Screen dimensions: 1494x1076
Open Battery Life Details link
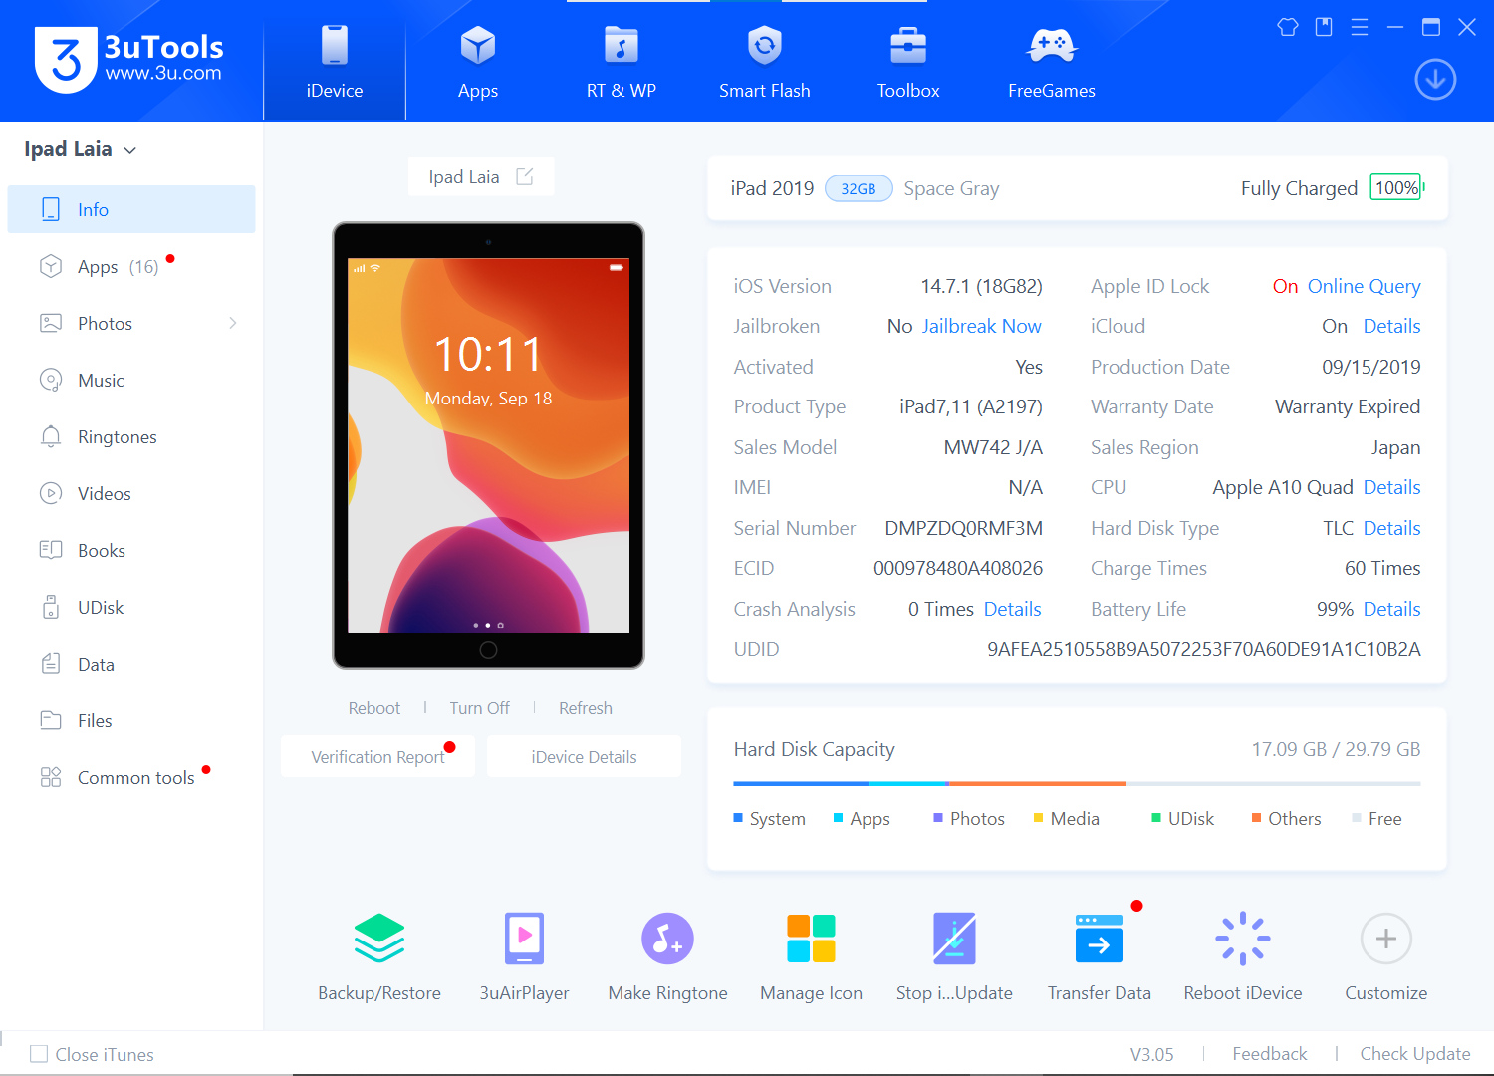[x=1391, y=609]
